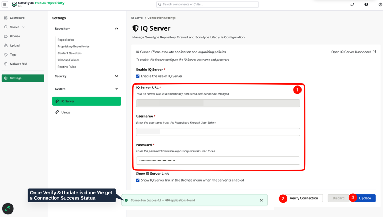This screenshot has width=383, height=217.
Task: Toggle the hamburger navigation menu
Action: (5, 4)
